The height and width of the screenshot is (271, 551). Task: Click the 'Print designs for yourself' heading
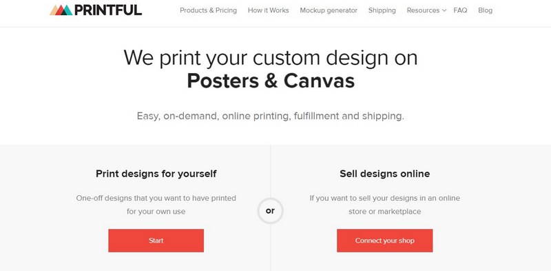click(x=156, y=174)
